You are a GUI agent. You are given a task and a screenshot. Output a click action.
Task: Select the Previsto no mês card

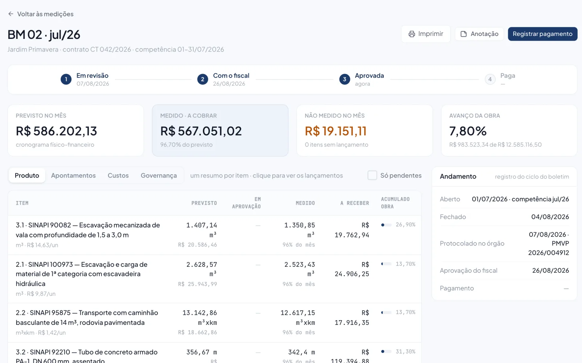coord(76,130)
